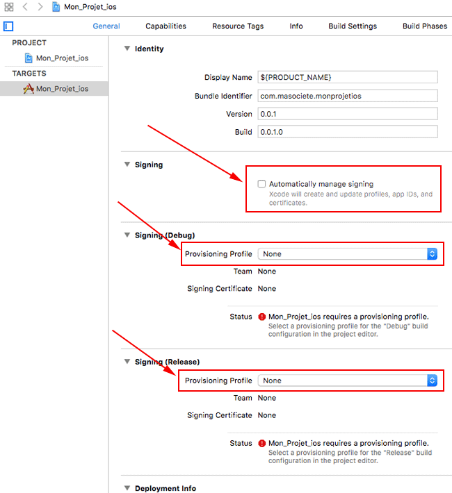This screenshot has width=452, height=493.
Task: Click the TARGETS header label
Action: tap(29, 74)
